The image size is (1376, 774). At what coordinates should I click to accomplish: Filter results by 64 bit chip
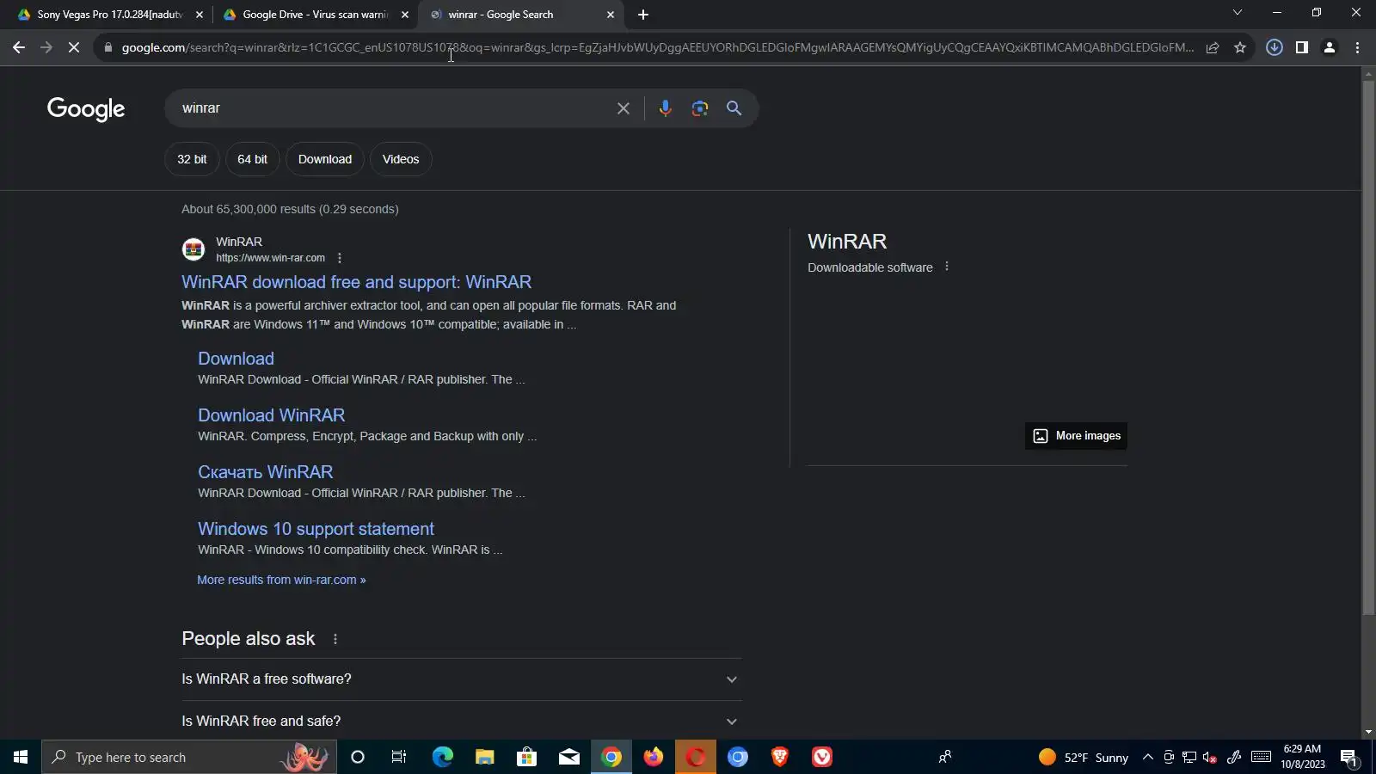(252, 159)
